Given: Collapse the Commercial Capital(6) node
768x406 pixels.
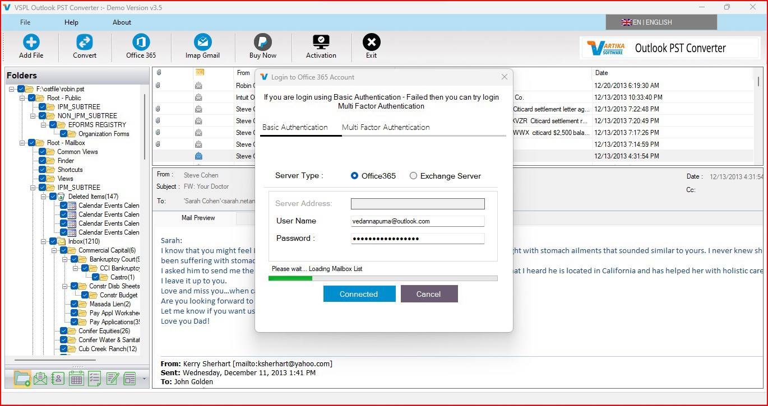Looking at the screenshot, I should (55, 250).
